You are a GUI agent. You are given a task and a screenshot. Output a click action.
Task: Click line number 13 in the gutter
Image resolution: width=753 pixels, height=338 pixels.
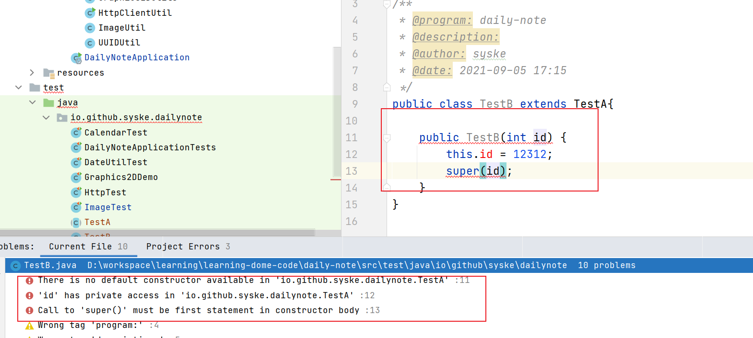pyautogui.click(x=352, y=171)
